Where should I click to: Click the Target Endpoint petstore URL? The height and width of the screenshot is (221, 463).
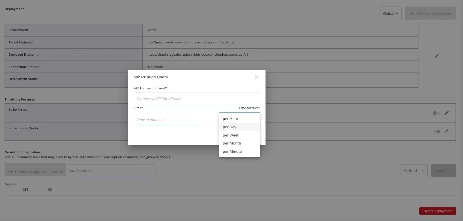click(x=190, y=42)
